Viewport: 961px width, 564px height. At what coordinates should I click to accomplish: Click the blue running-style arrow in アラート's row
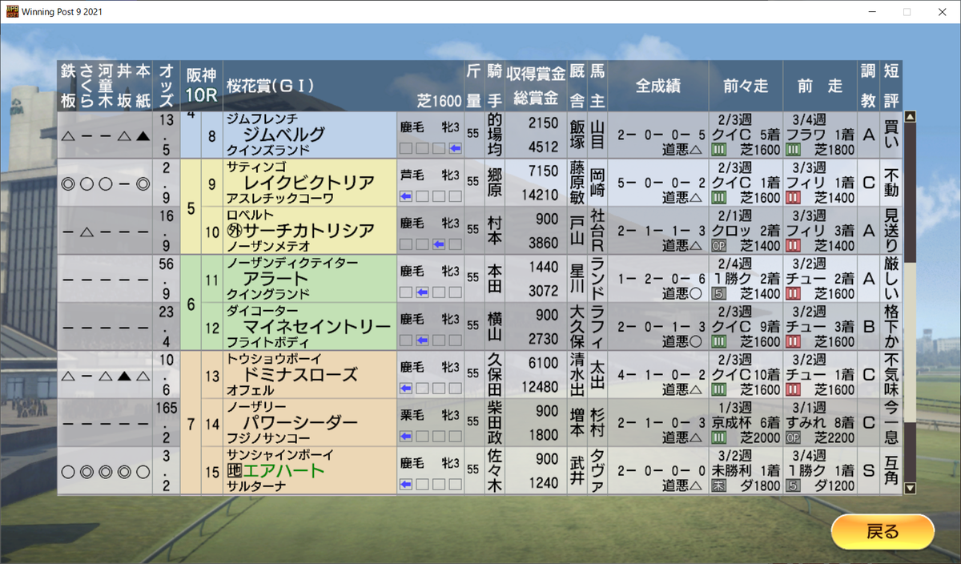tap(423, 292)
